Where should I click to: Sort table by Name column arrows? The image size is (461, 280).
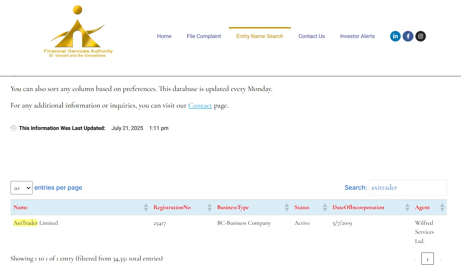click(x=146, y=208)
